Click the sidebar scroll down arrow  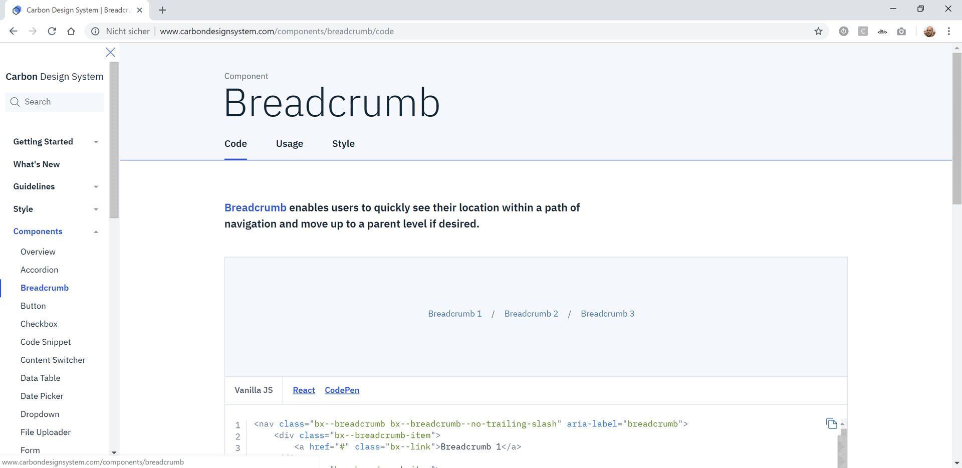click(114, 452)
